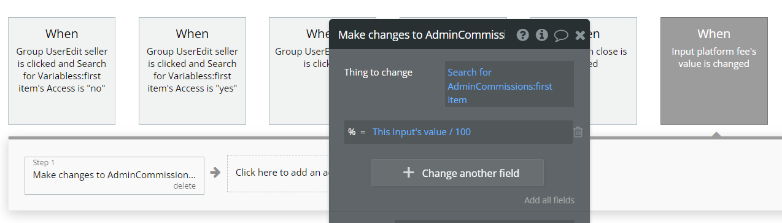Select the event where Access is "no"
This screenshot has height=223, width=782.
(x=61, y=71)
